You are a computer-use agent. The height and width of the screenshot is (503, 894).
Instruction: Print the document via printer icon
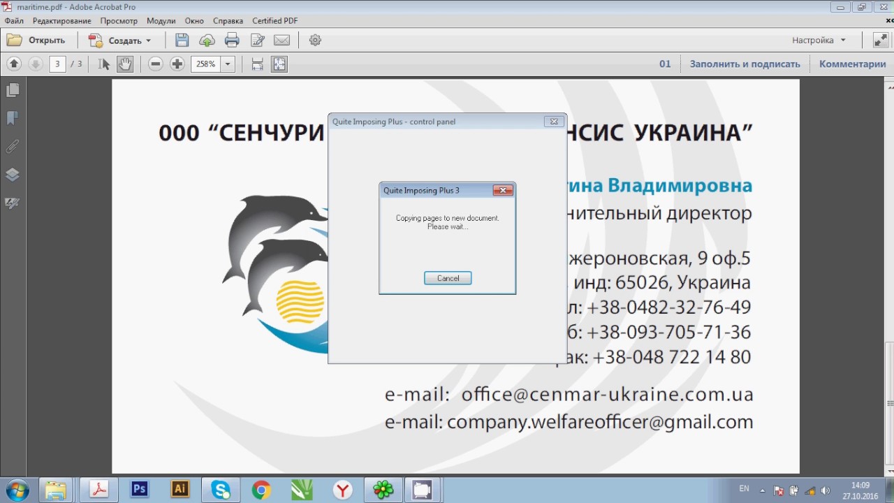(232, 40)
